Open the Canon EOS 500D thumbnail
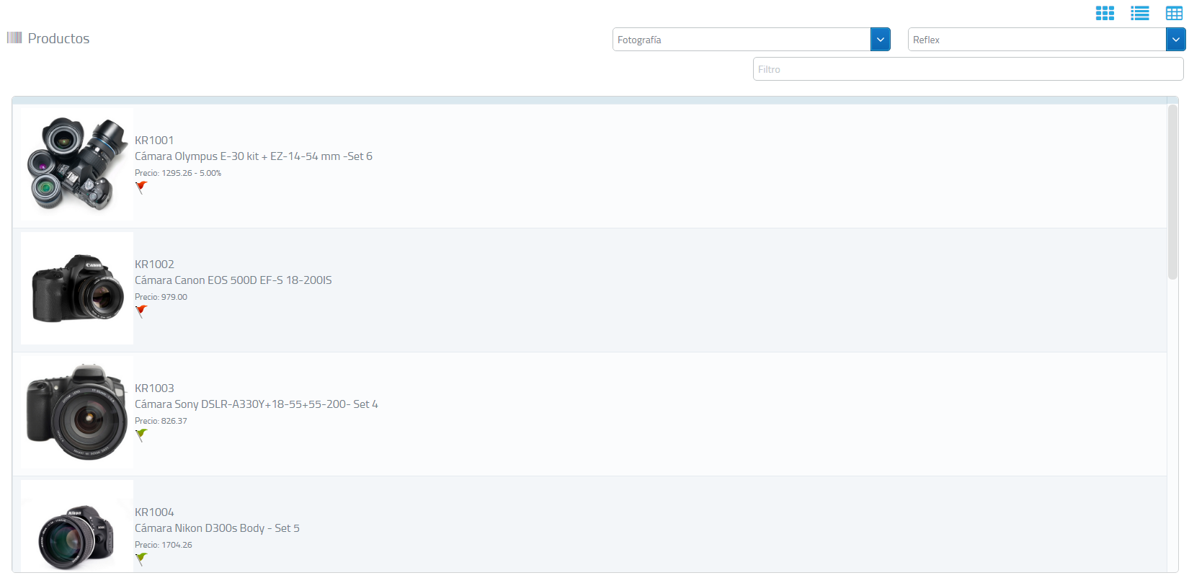This screenshot has width=1189, height=578. pyautogui.click(x=77, y=288)
